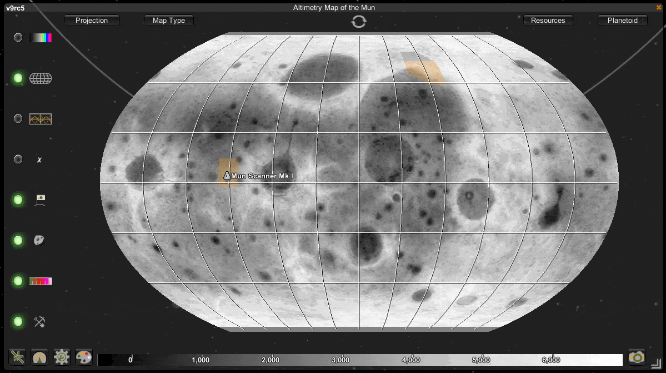Click the legend color strip icon
This screenshot has height=373, width=666.
point(41,281)
